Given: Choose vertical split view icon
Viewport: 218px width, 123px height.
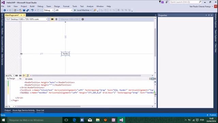Looking at the screenshot, I should [150, 79].
